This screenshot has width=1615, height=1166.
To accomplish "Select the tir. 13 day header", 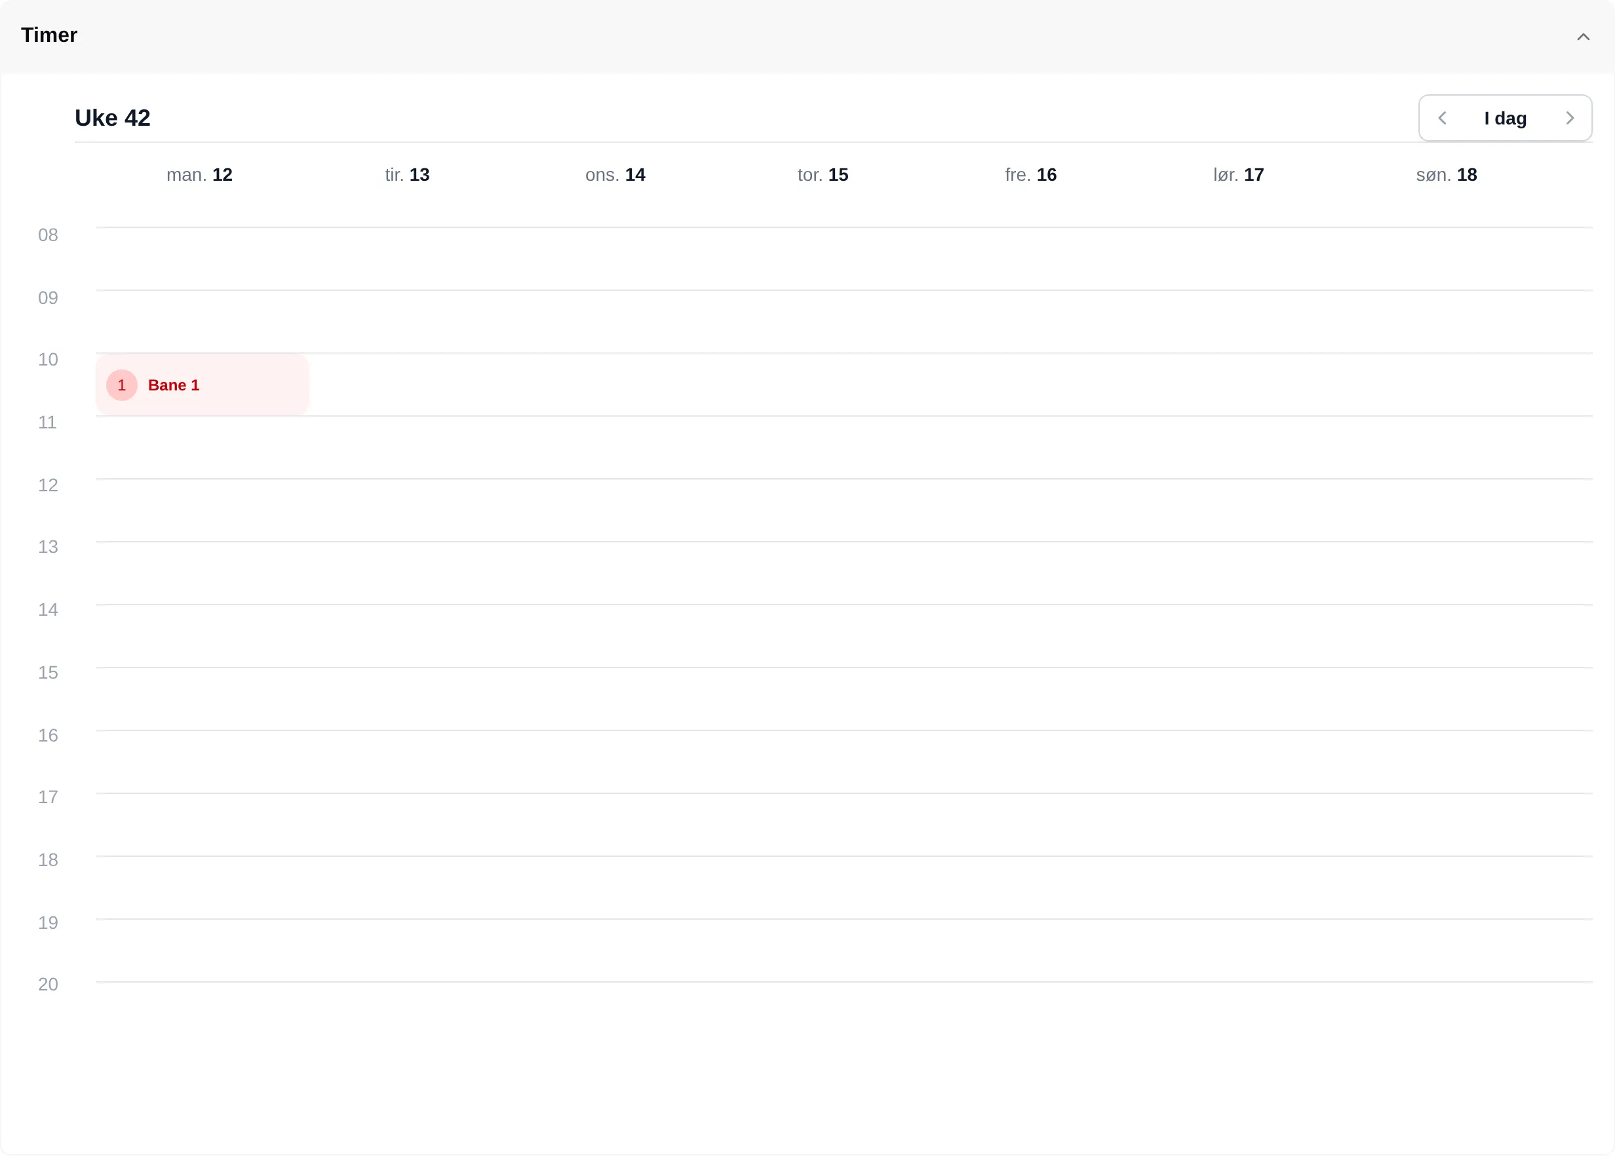I will (407, 175).
